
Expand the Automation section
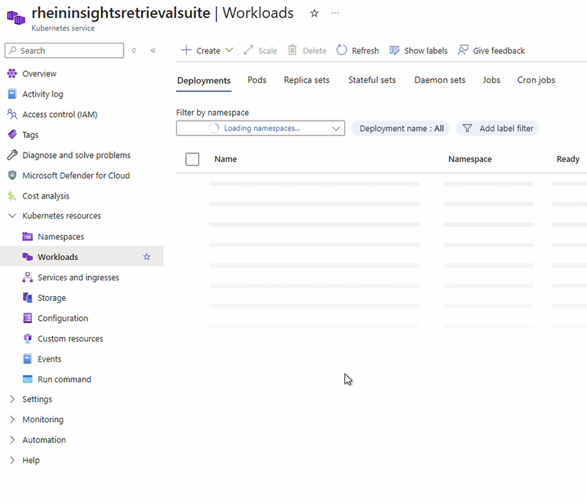[12, 440]
